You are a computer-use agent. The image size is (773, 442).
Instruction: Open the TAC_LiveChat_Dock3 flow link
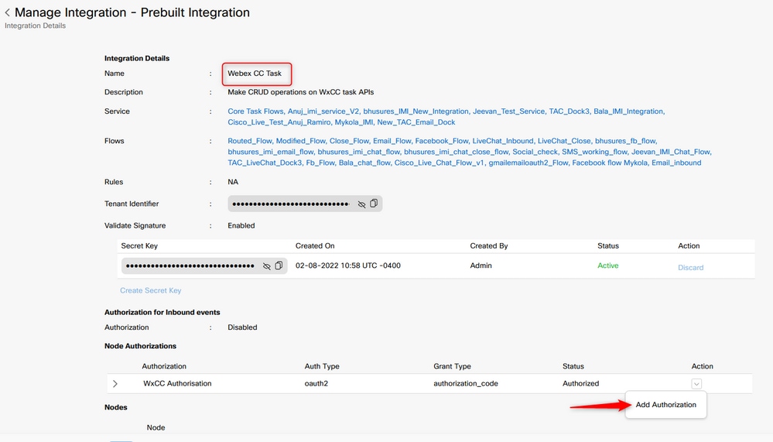[265, 163]
